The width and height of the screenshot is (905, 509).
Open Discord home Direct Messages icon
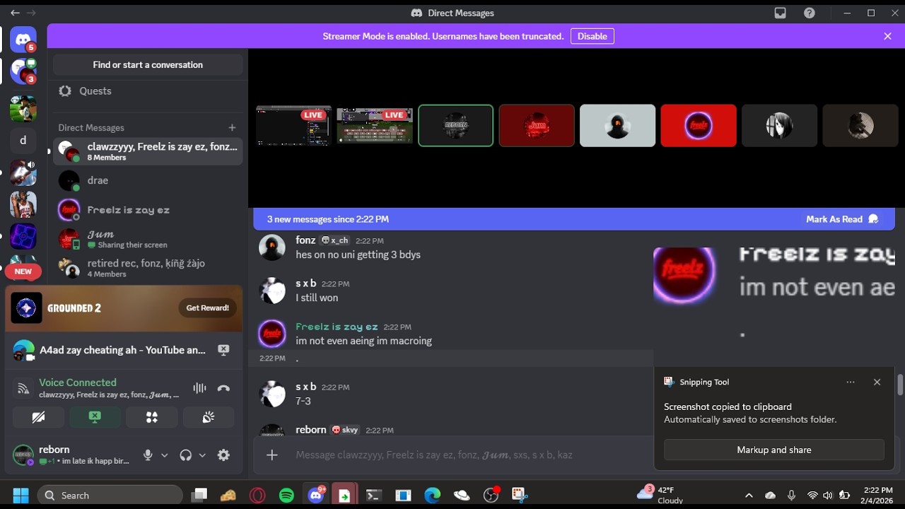point(23,40)
